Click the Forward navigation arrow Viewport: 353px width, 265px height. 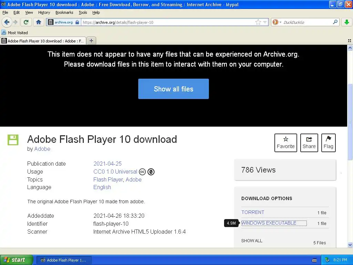tap(15, 22)
